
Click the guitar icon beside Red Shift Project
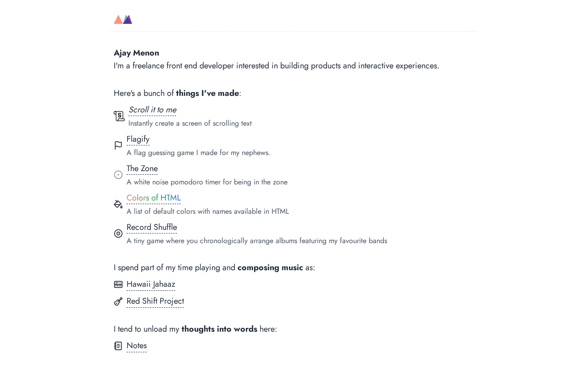118,301
